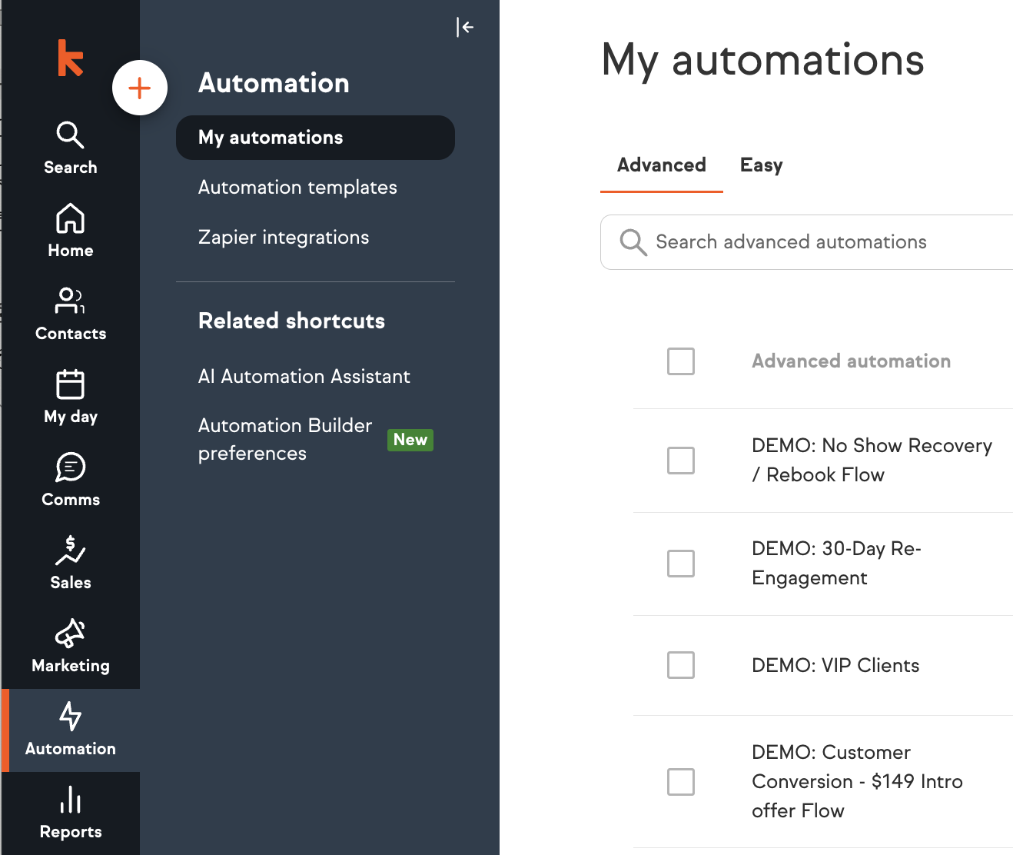Check the DEMO: No Show Recovery checkbox
Viewport: 1013px width, 855px height.
(680, 461)
